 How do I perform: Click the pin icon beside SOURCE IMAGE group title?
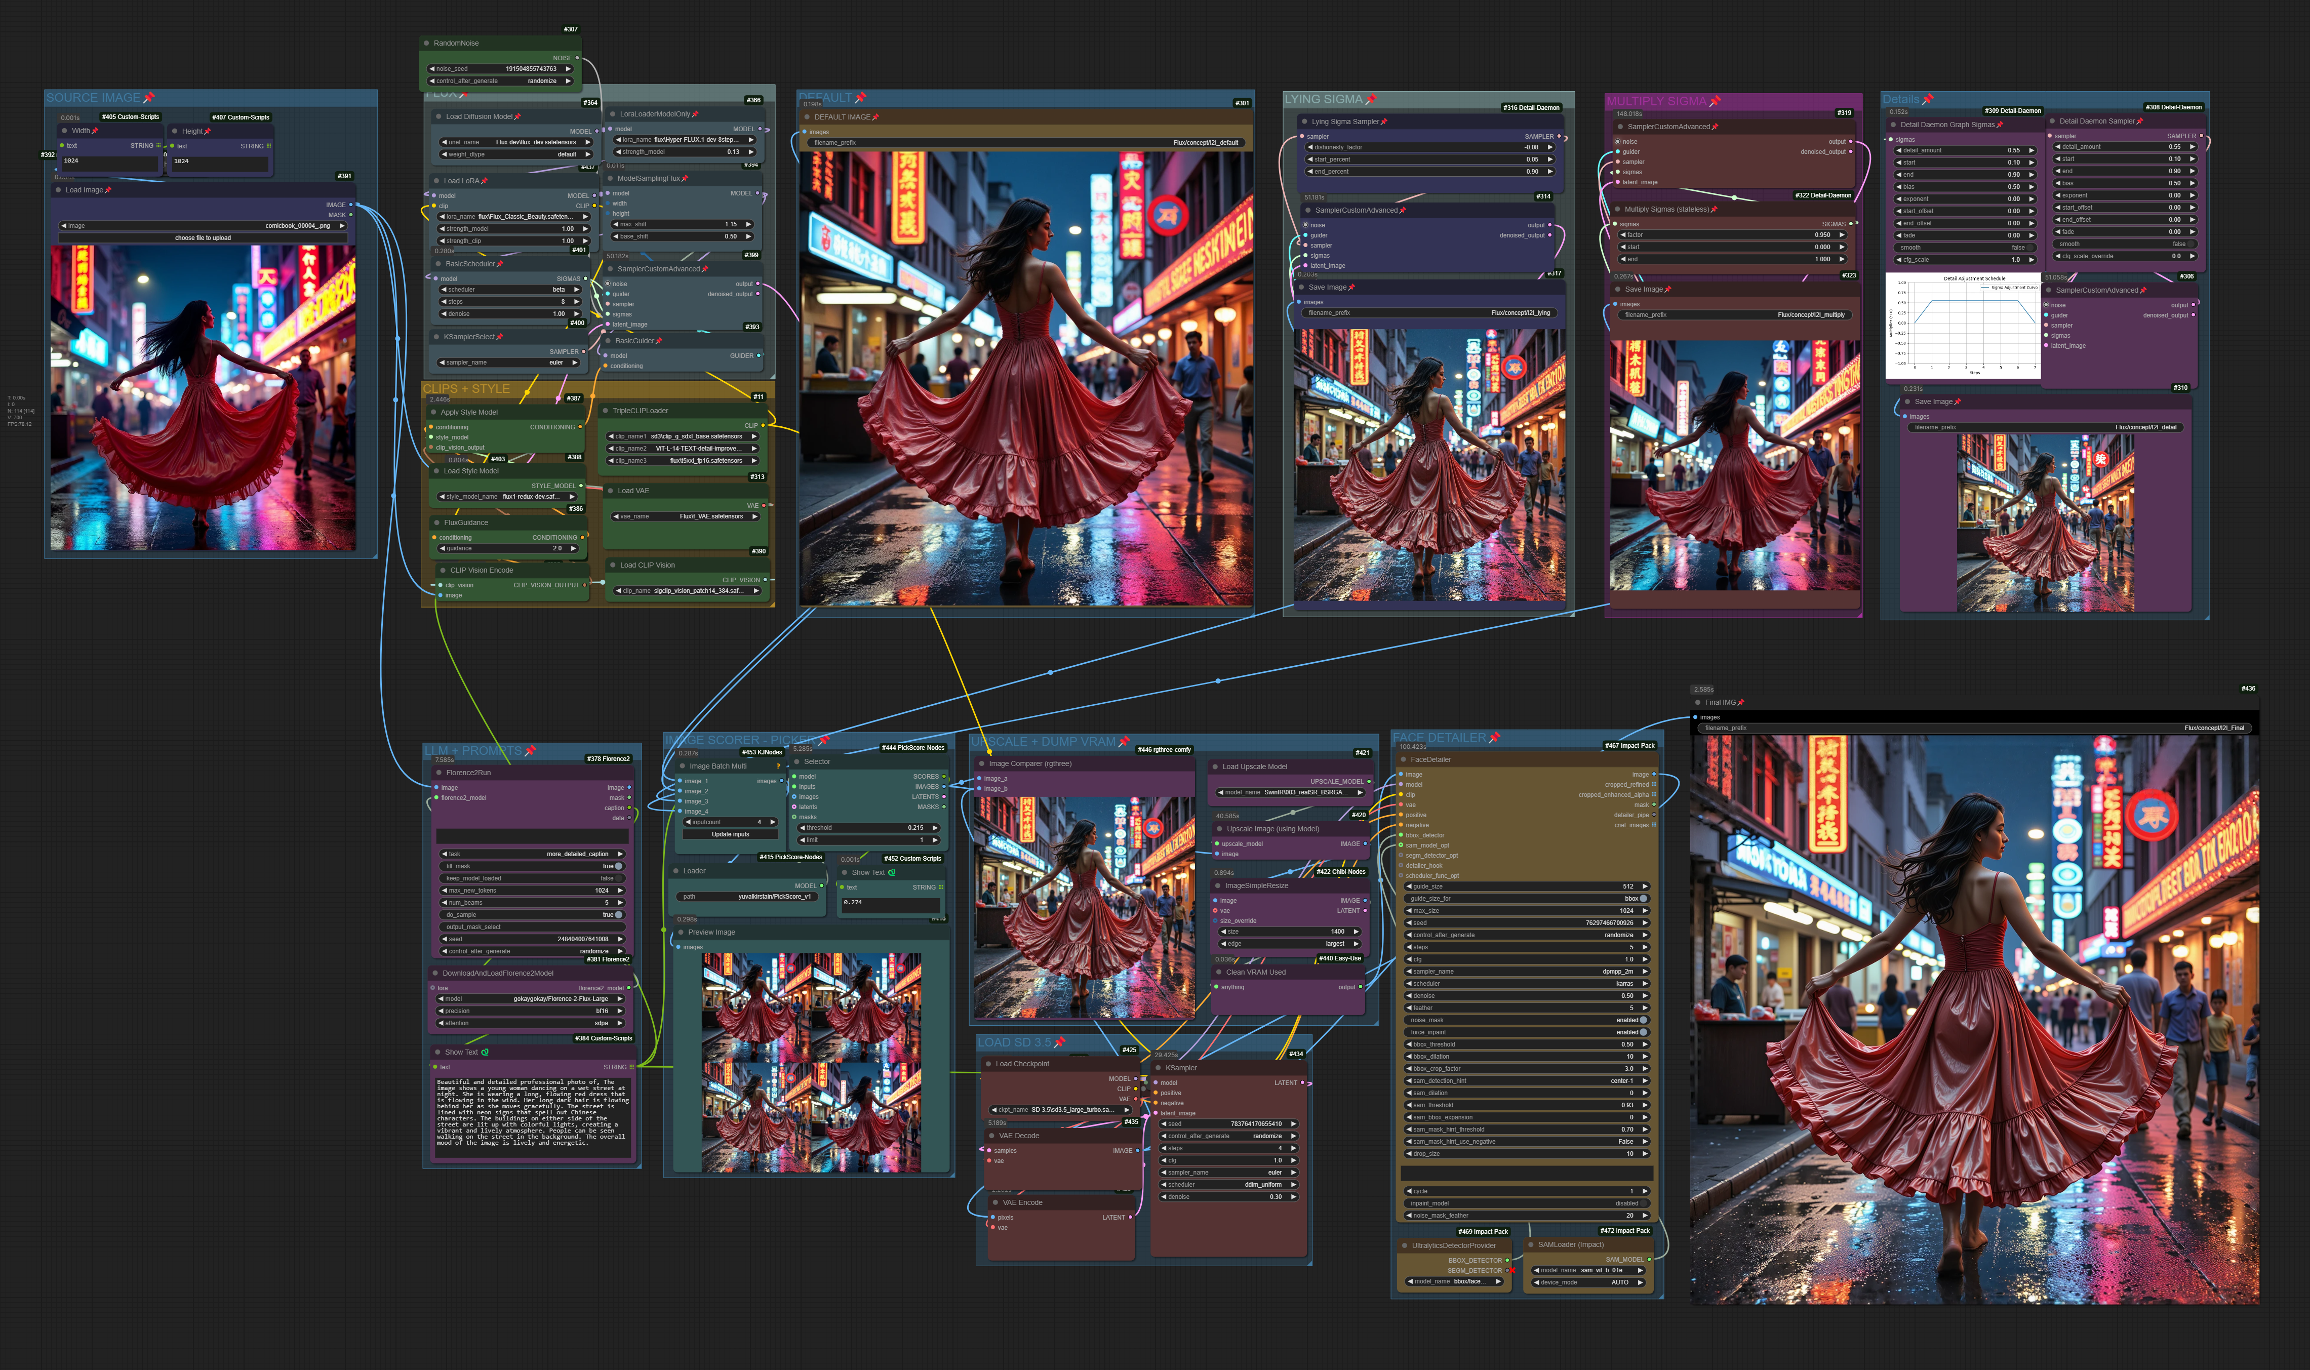point(149,98)
